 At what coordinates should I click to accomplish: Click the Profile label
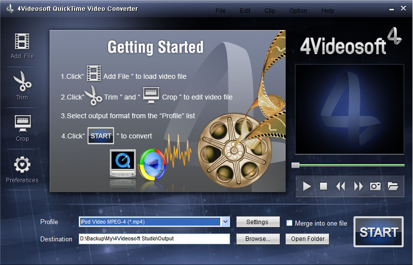tap(49, 222)
